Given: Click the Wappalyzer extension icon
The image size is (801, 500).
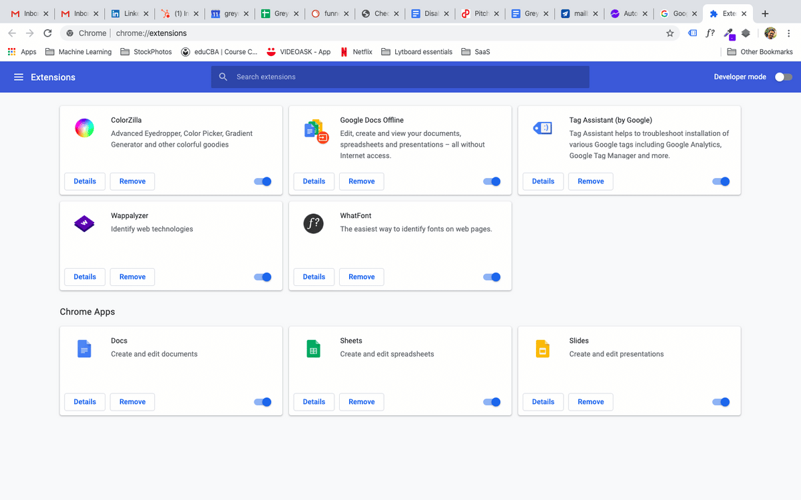Looking at the screenshot, I should tap(84, 223).
